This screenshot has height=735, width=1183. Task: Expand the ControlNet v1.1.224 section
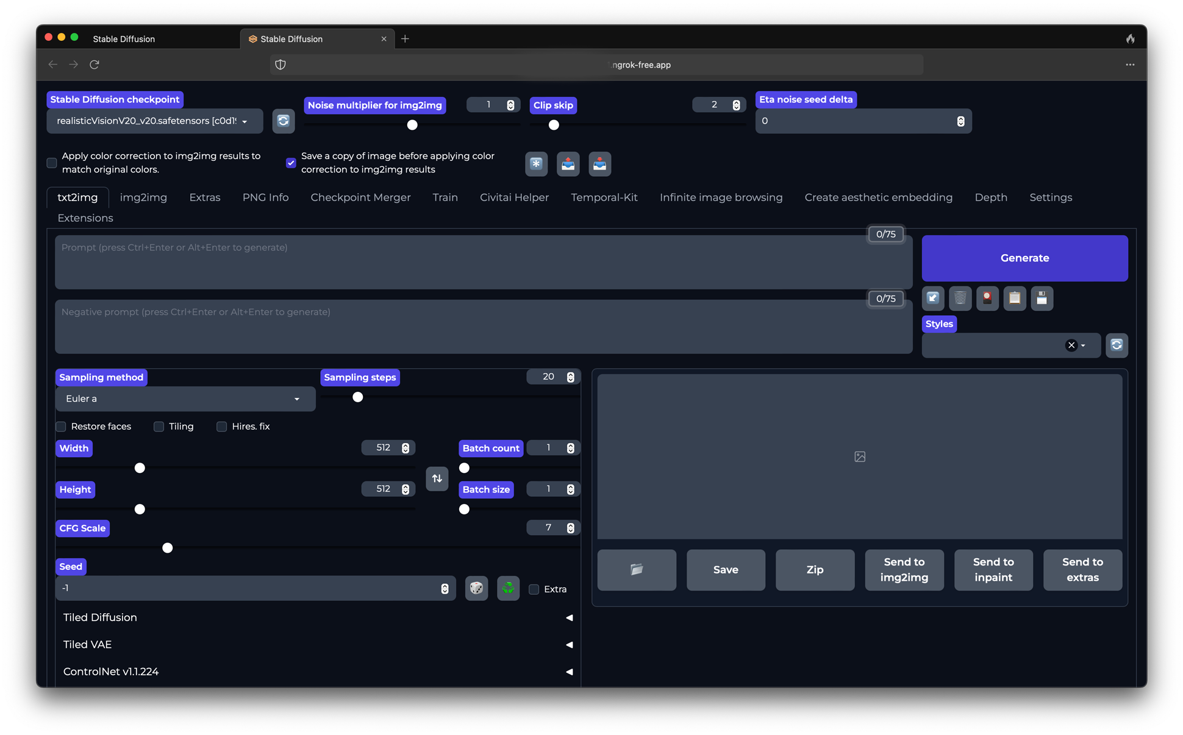click(318, 671)
